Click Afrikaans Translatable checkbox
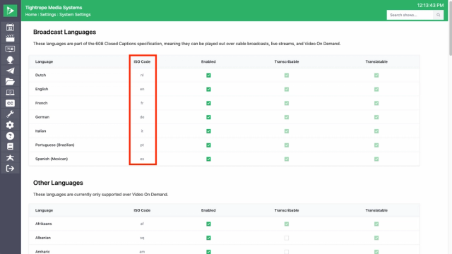This screenshot has height=254, width=452. [376, 224]
